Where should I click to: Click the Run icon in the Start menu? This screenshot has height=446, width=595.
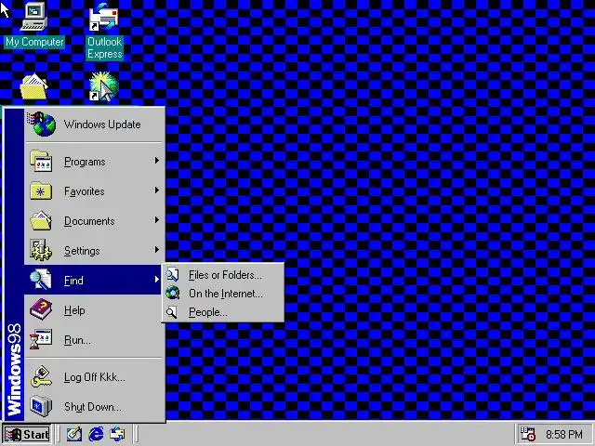pyautogui.click(x=41, y=339)
